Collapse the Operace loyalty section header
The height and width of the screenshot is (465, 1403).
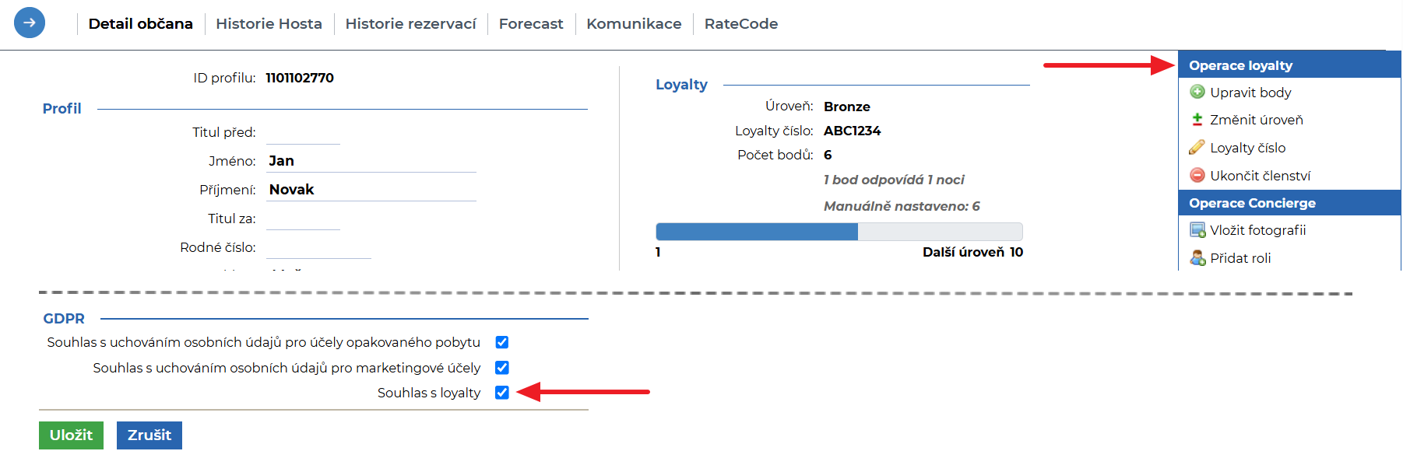(x=1289, y=65)
